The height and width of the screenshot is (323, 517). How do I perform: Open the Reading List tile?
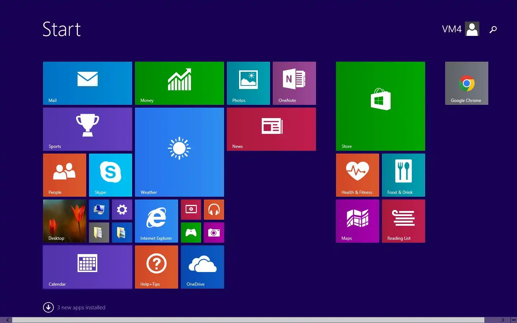[404, 221]
